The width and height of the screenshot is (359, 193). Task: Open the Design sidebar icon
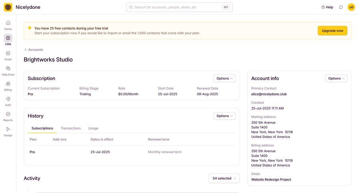click(x=8, y=129)
